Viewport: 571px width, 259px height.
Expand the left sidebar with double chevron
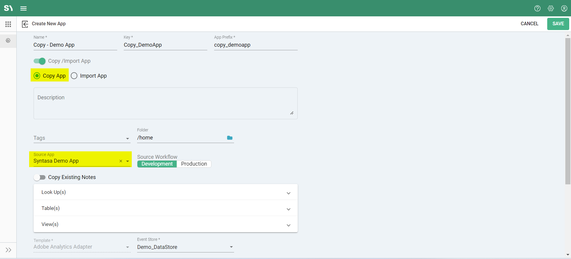(8, 250)
